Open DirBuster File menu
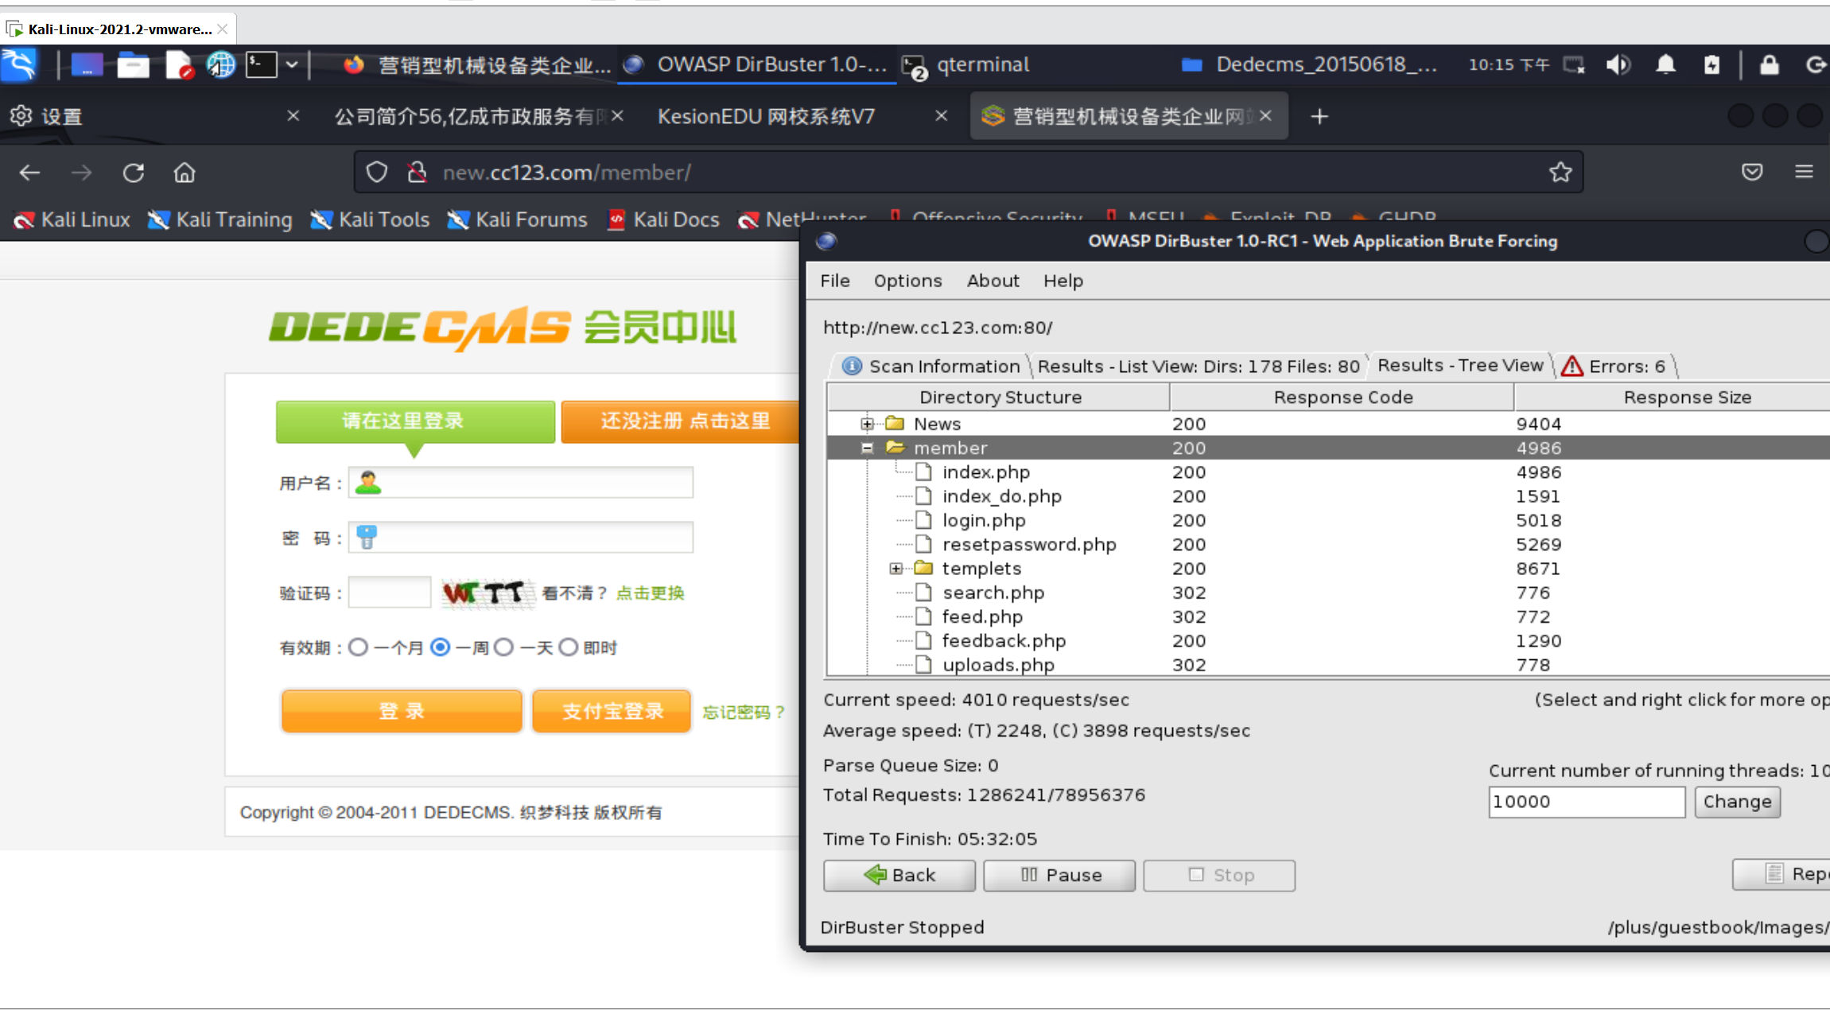Screen dimensions: 1830x1010 coord(835,281)
